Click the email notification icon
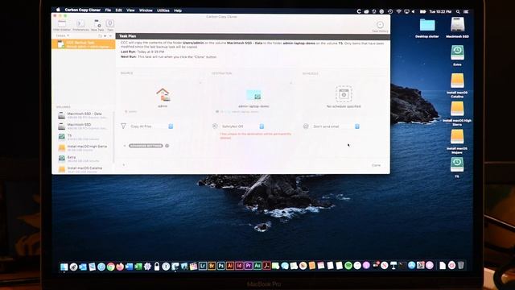This screenshot has height=290, width=515. tap(306, 126)
